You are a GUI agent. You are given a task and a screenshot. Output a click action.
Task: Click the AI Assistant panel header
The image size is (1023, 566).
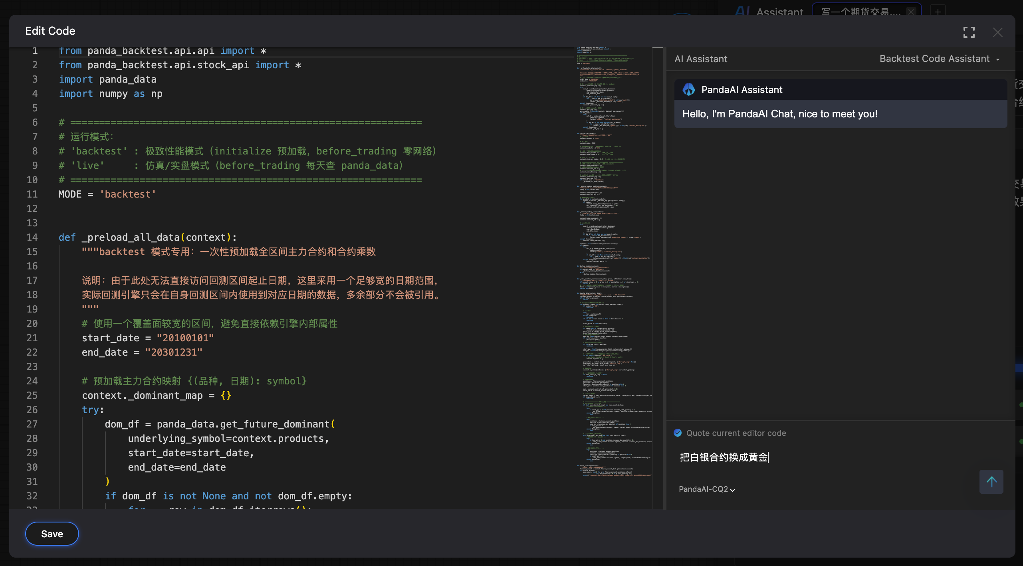coord(701,59)
